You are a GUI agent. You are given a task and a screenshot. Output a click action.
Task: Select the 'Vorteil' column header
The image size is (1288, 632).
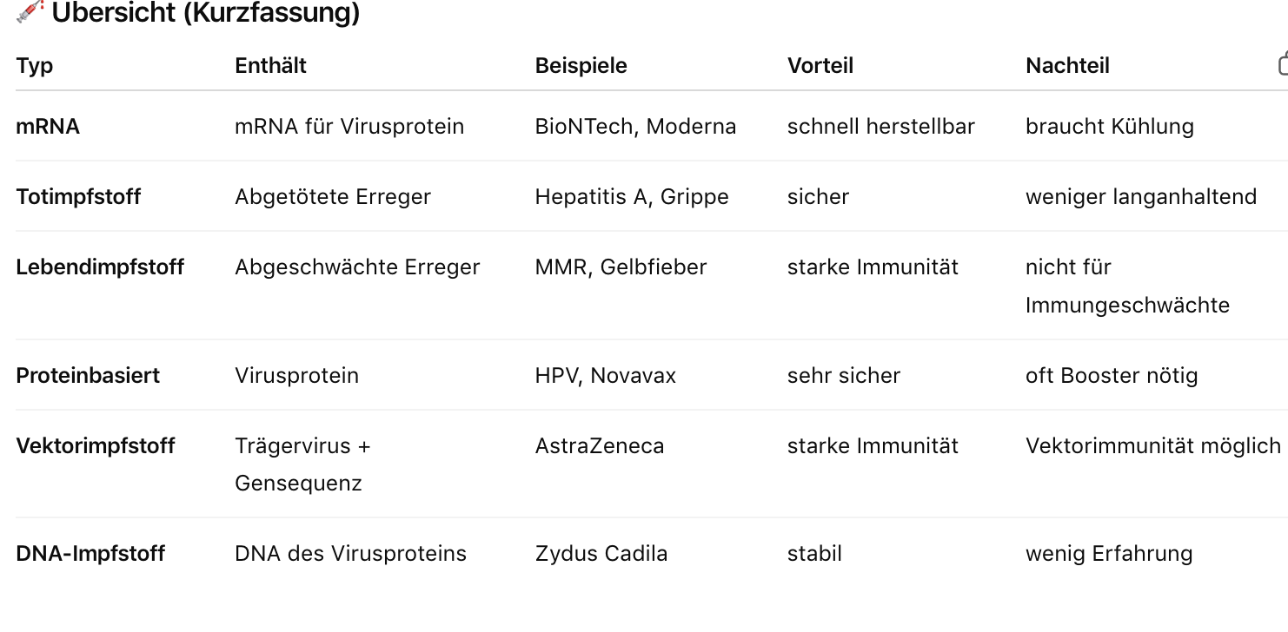click(x=820, y=66)
